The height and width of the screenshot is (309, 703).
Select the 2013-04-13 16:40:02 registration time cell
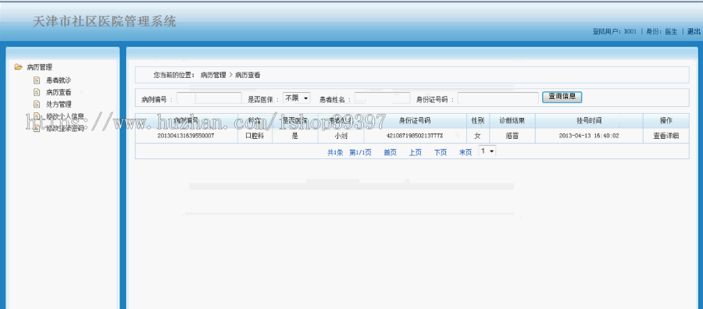(589, 136)
